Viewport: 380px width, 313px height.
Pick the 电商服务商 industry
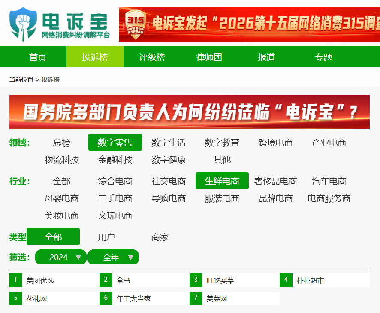329,198
